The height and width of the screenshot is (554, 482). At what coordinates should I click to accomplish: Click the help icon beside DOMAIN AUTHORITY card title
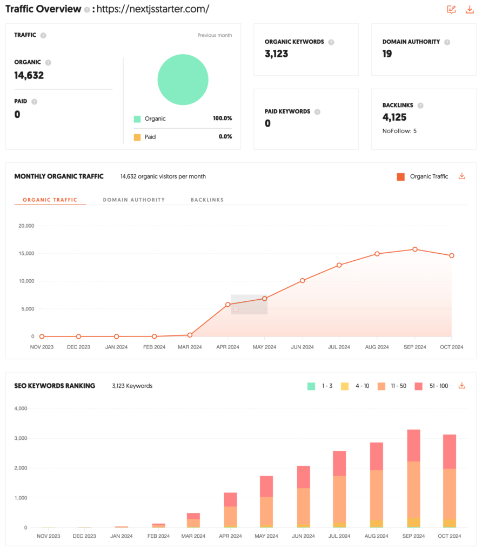[x=447, y=42]
